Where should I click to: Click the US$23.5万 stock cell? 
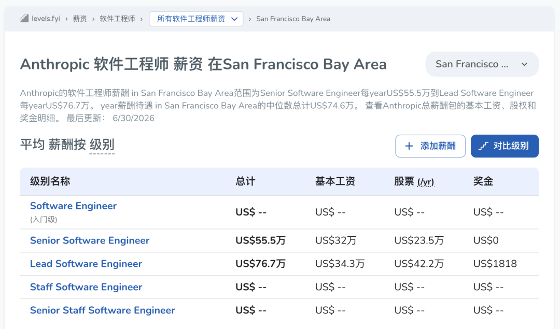pos(419,240)
